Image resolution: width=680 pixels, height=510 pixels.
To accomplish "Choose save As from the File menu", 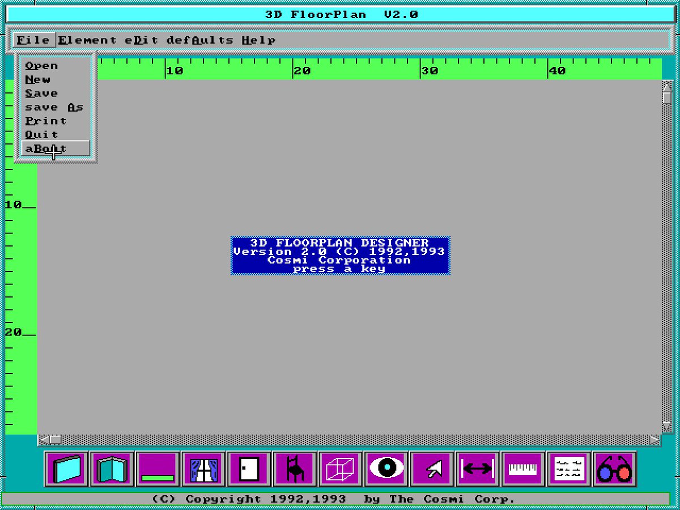I will 56,107.
